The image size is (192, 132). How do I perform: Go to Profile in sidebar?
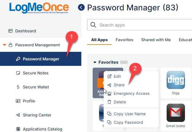tap(29, 101)
